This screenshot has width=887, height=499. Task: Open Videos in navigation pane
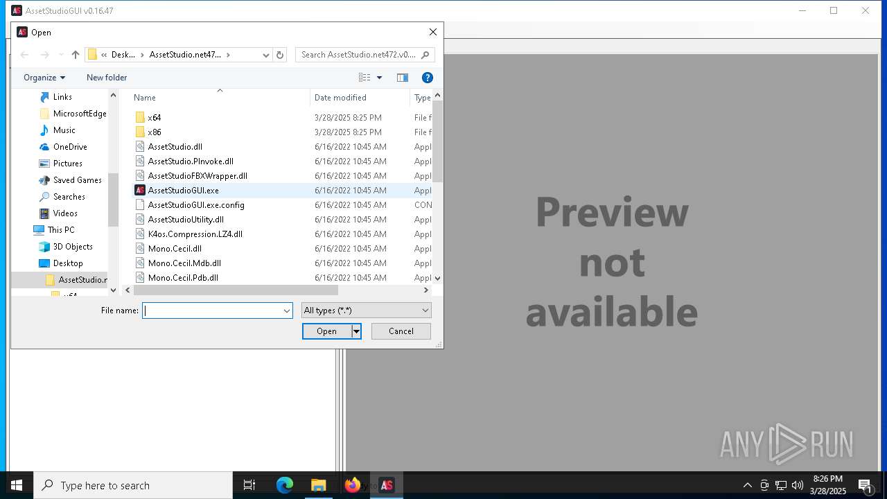[x=65, y=213]
